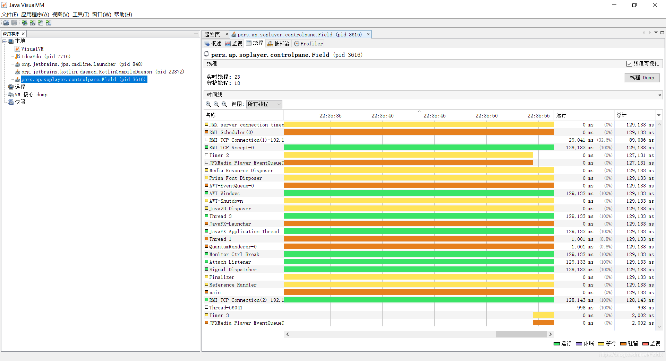Click the timeline fit-to-width zoom icon
The height and width of the screenshot is (361, 666).
224,104
